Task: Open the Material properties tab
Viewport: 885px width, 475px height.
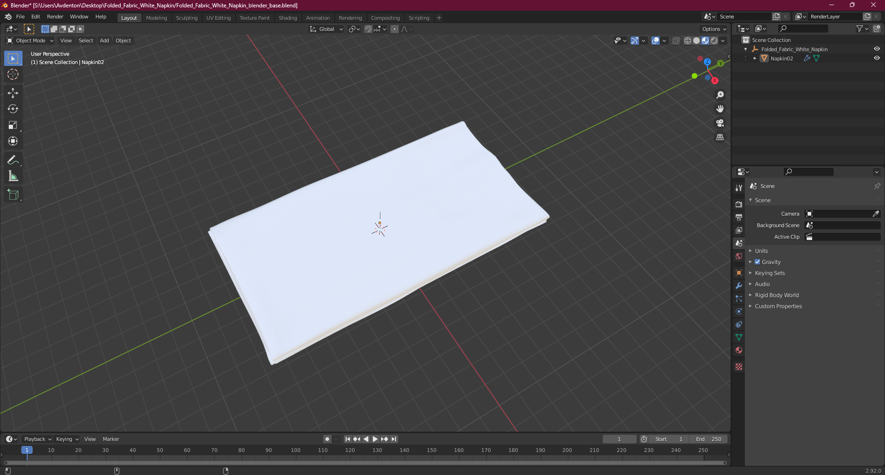Action: [x=739, y=350]
